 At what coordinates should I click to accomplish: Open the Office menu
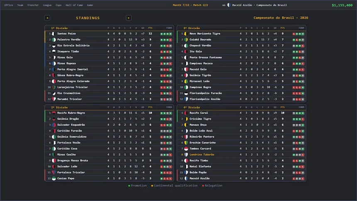(8, 5)
